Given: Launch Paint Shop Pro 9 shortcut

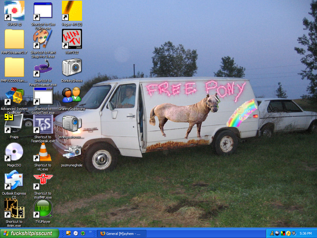Looking at the screenshot, I should pyautogui.click(x=43, y=39).
